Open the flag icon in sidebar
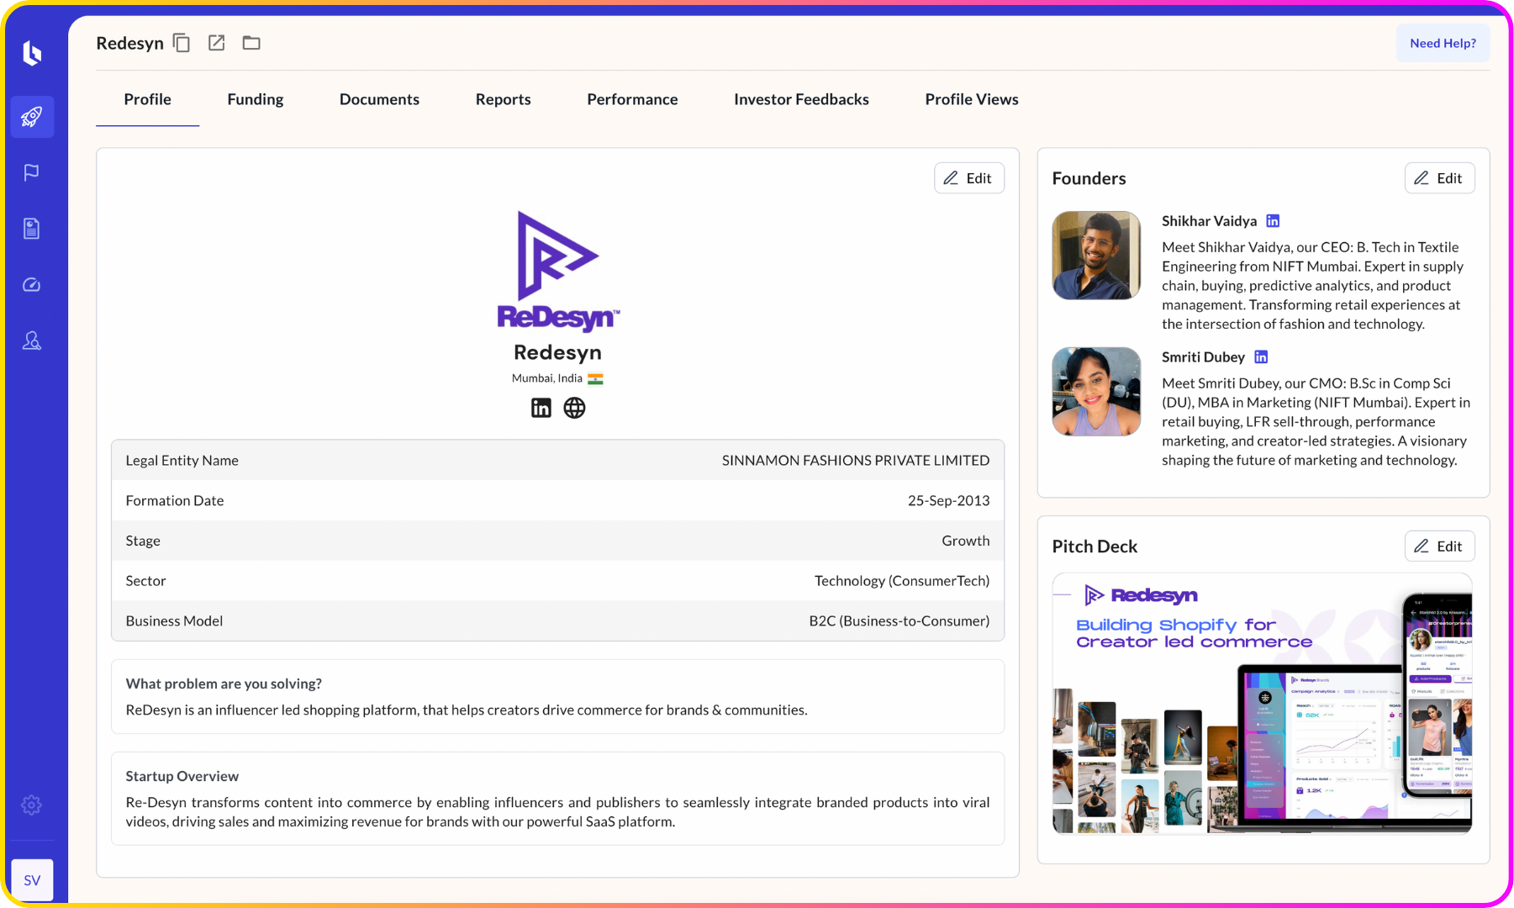The height and width of the screenshot is (908, 1514). (x=32, y=172)
